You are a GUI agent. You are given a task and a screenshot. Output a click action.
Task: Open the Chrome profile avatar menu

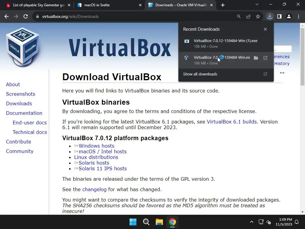289,17
